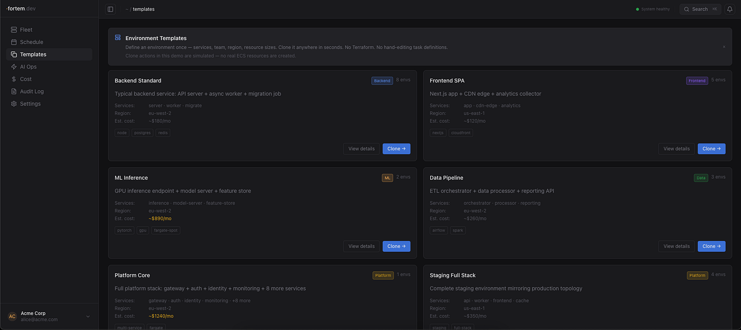Toggle the sidebar panel button
Image resolution: width=741 pixels, height=330 pixels.
(x=110, y=9)
